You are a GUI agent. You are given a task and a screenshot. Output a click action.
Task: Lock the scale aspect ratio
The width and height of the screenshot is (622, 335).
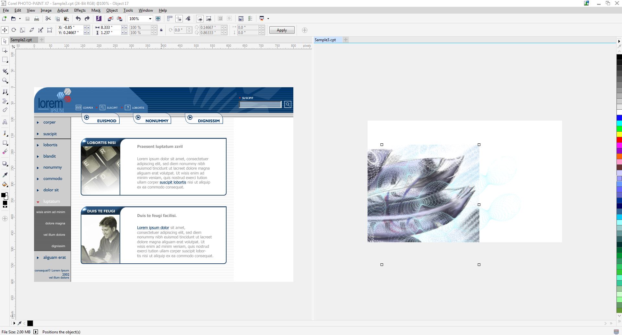tap(161, 30)
